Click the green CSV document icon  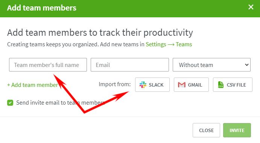pos(221,85)
